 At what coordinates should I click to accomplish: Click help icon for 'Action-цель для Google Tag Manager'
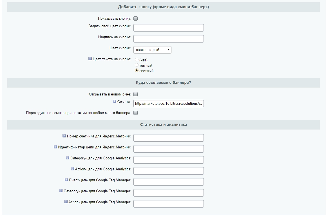click(66, 202)
